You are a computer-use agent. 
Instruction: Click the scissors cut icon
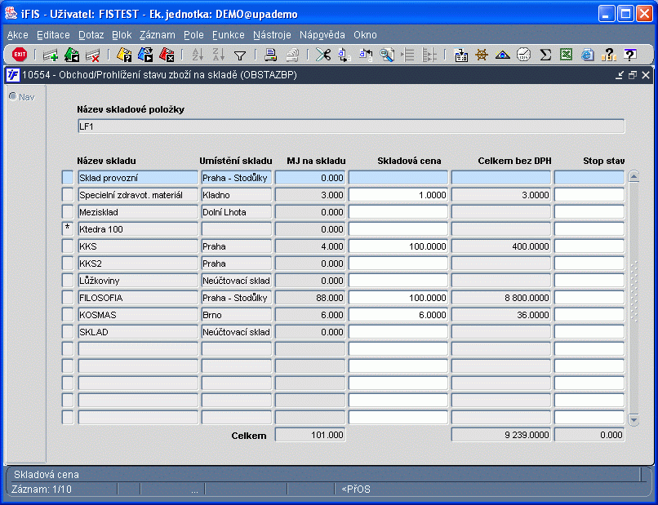323,55
